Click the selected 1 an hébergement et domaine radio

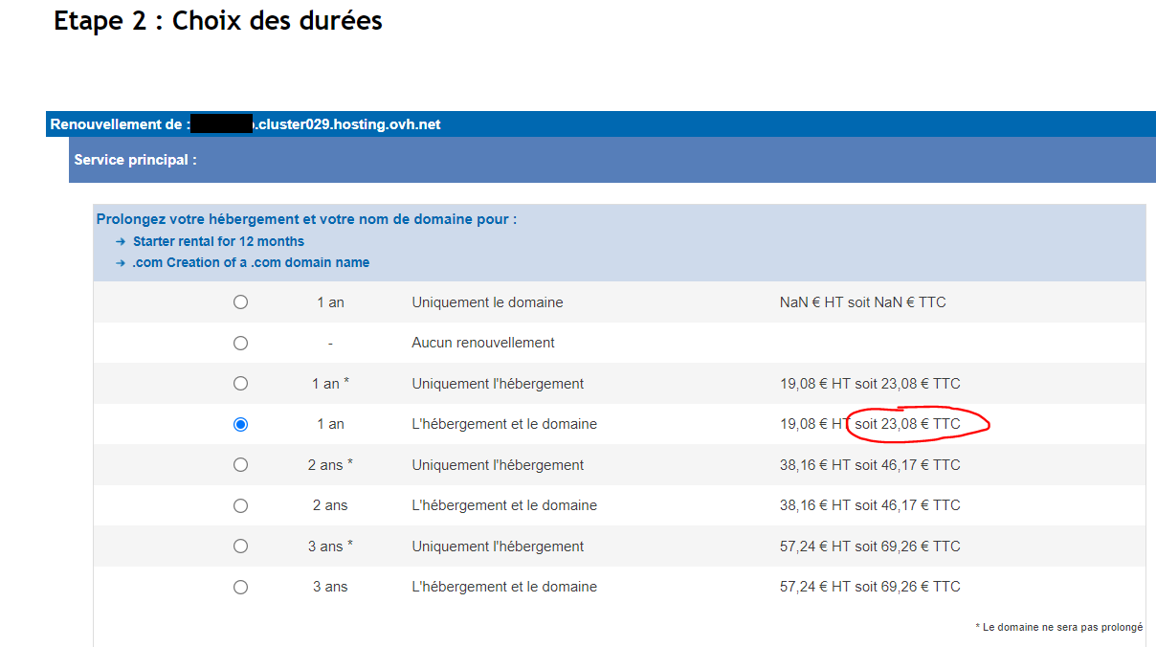240,424
